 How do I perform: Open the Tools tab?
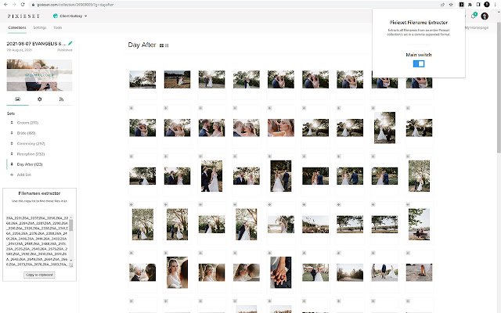click(x=58, y=28)
